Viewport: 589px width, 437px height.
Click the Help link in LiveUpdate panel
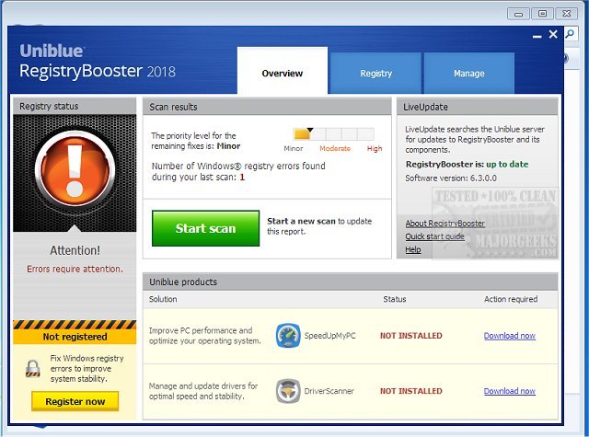413,249
